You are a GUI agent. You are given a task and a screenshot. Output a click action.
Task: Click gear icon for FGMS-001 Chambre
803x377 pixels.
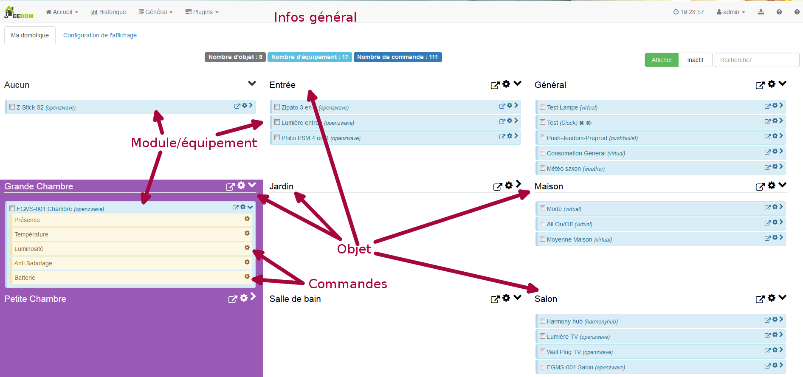pos(243,207)
